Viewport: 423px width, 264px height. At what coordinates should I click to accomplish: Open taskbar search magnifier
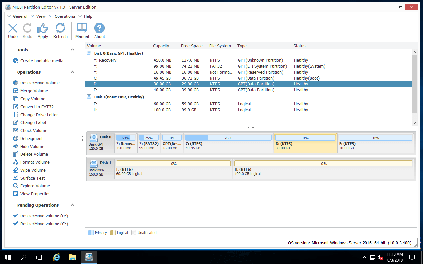(24, 257)
